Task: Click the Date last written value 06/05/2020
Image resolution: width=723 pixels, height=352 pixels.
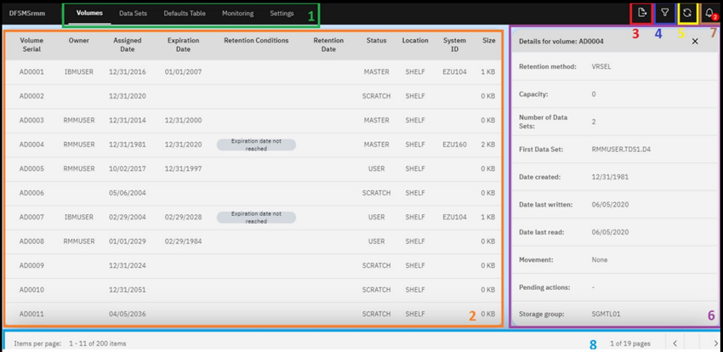Action: click(610, 205)
